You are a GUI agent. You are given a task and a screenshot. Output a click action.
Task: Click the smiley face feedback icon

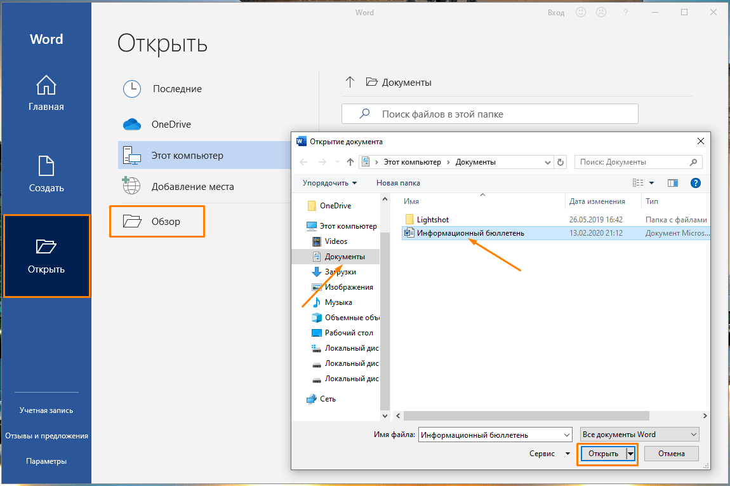click(581, 13)
